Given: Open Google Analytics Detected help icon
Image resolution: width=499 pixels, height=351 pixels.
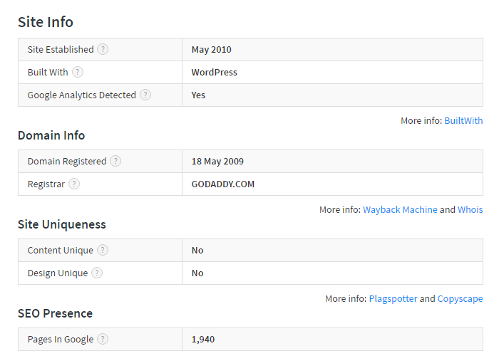Looking at the screenshot, I should click(x=145, y=95).
